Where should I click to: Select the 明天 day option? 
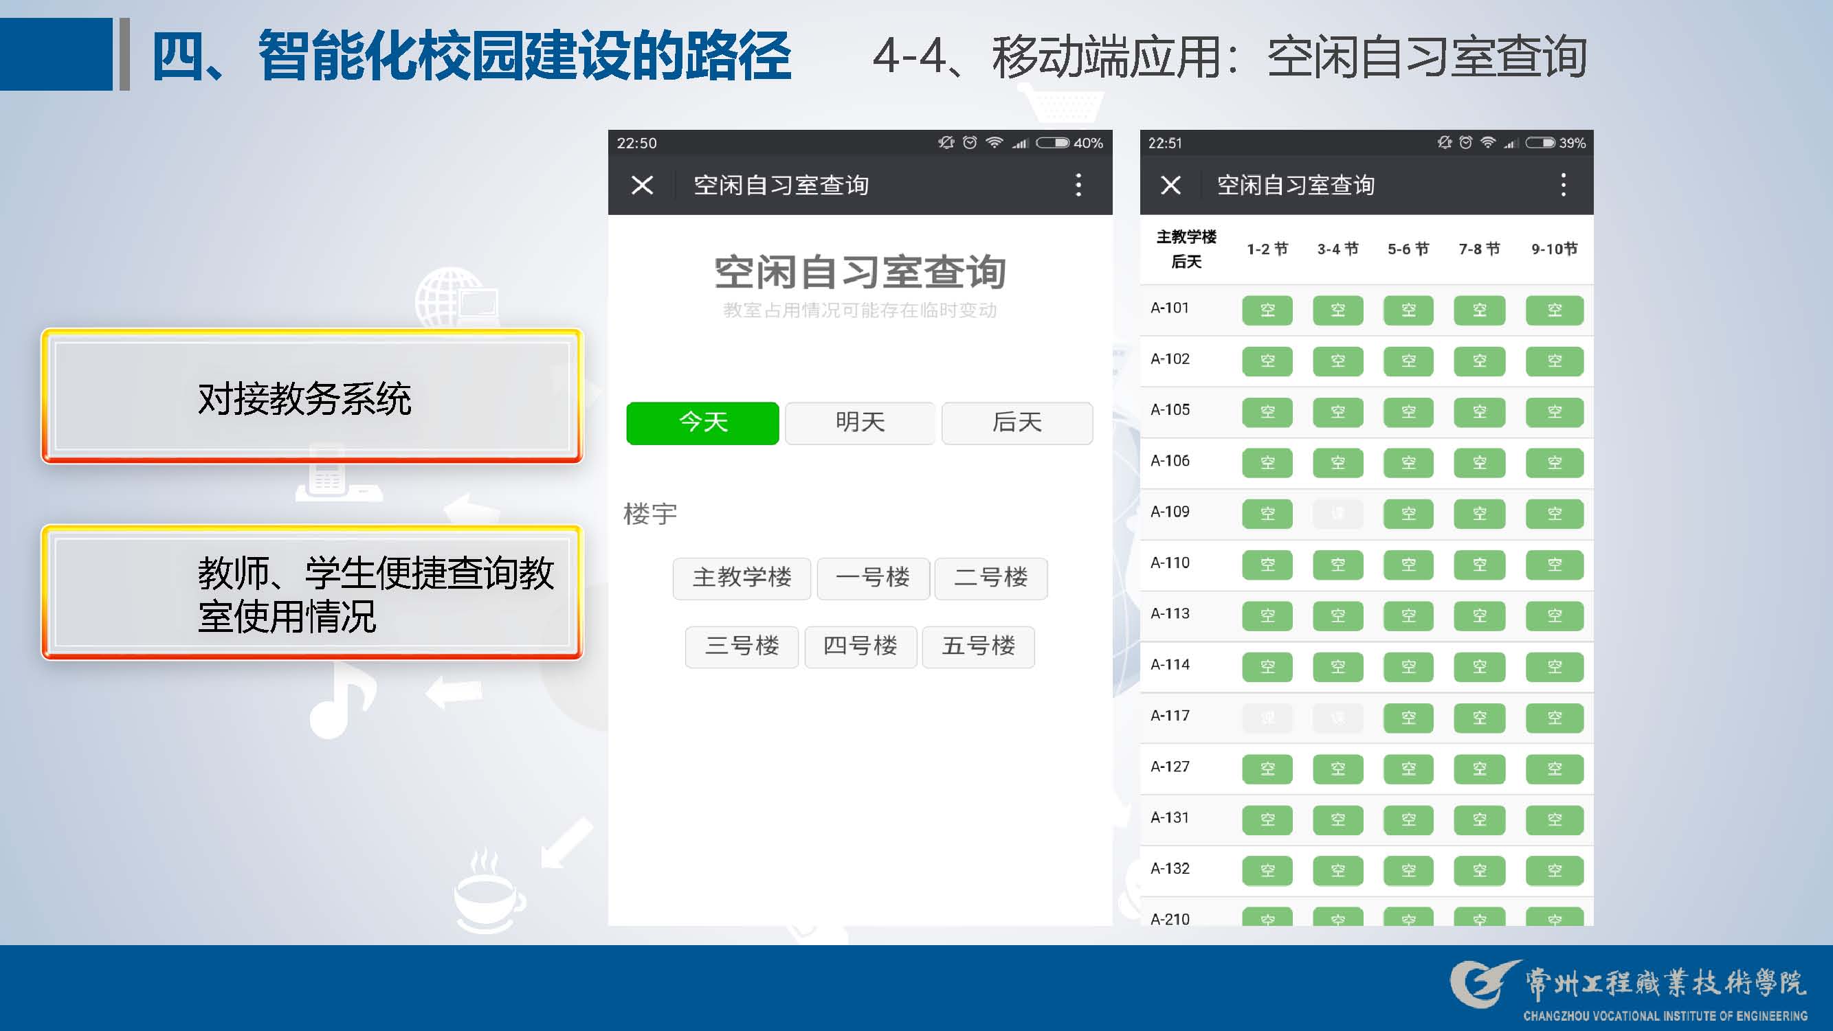[860, 423]
